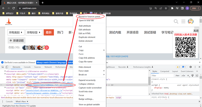This screenshot has width=202, height=107.
Task: Open the 建筑设计 bookmark folder
Action: (8, 13)
